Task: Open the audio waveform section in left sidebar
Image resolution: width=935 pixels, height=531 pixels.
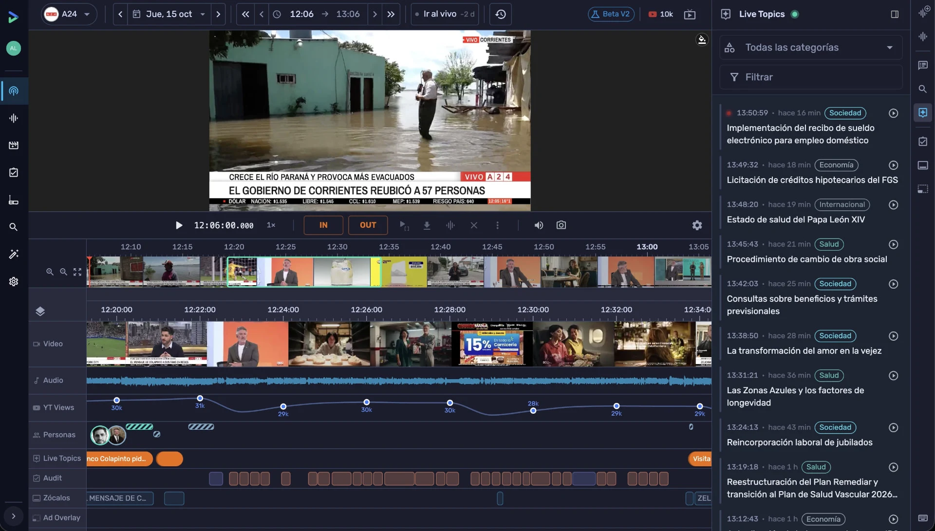Action: 14,118
